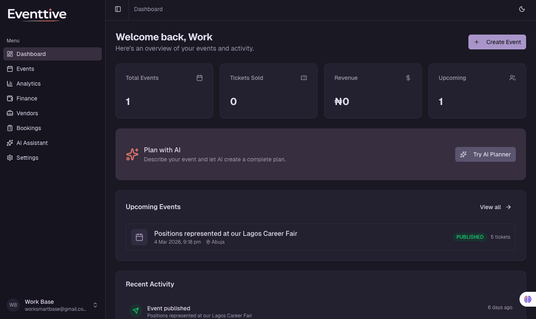Click the calendar icon in Total Events card
This screenshot has height=319, width=536.
click(200, 78)
